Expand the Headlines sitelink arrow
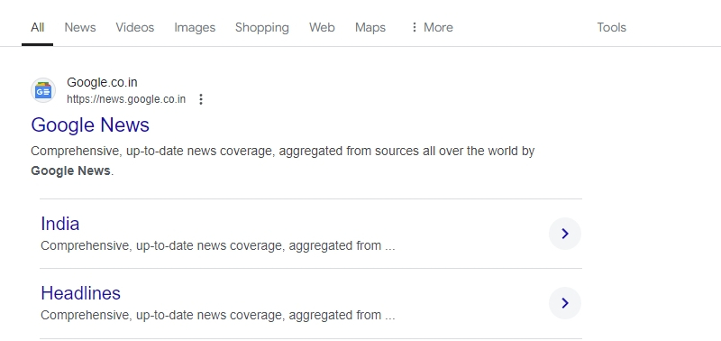The height and width of the screenshot is (341, 721). (x=565, y=303)
